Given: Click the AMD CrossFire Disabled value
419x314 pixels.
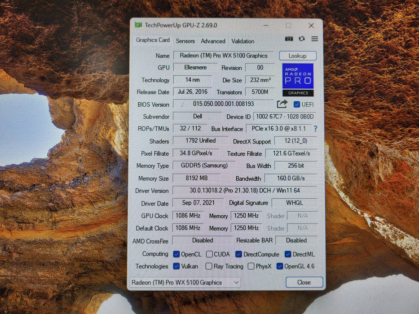Looking at the screenshot, I should pos(203,240).
